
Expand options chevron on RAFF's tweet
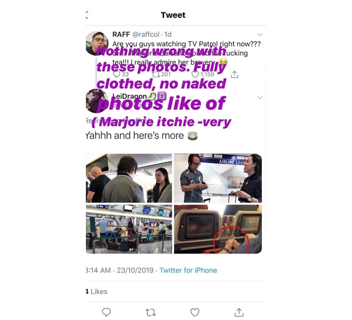point(260,35)
